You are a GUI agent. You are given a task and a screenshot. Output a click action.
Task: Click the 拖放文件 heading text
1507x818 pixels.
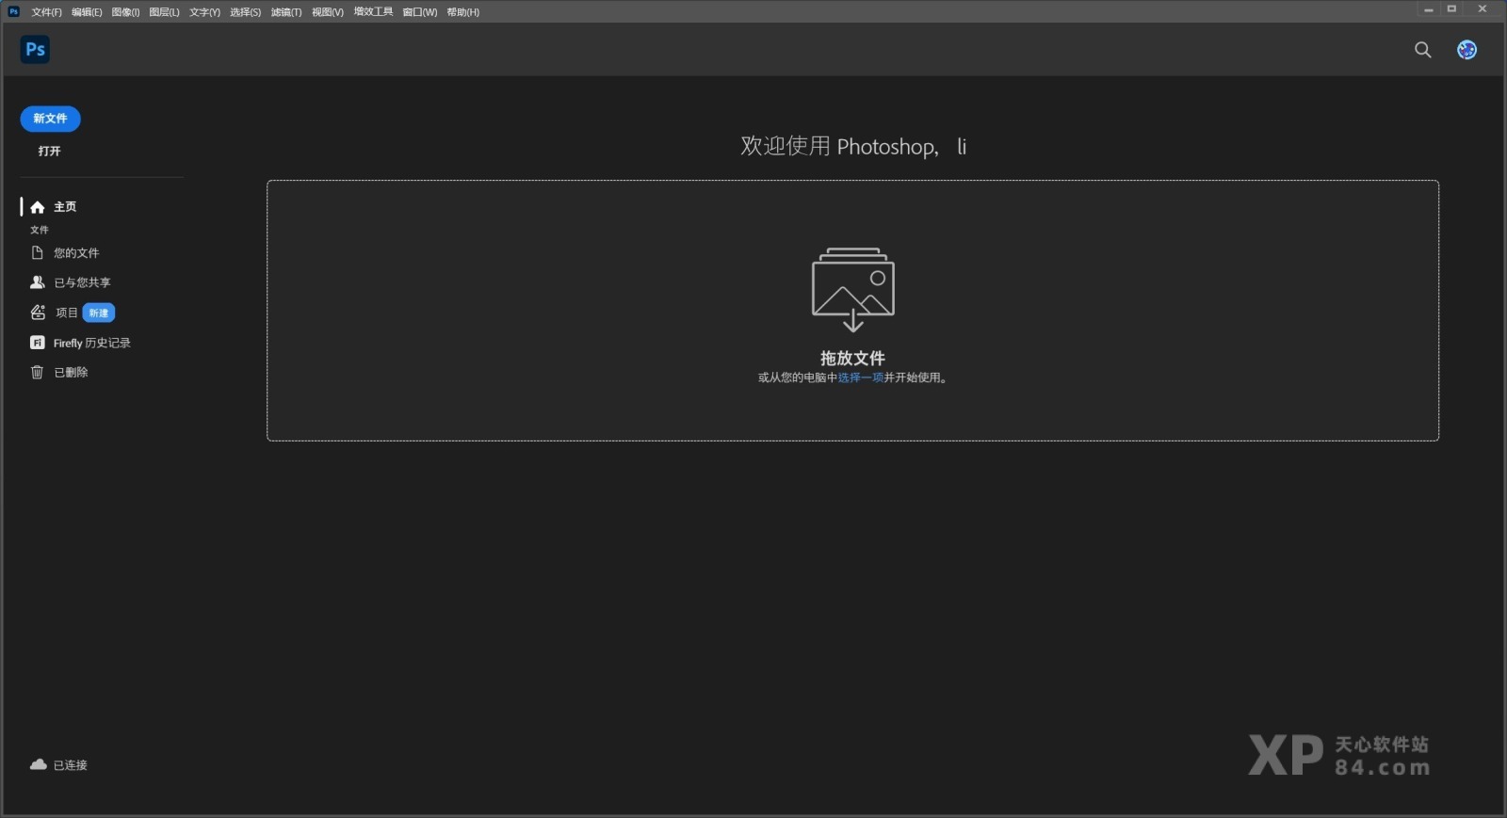[x=852, y=358]
